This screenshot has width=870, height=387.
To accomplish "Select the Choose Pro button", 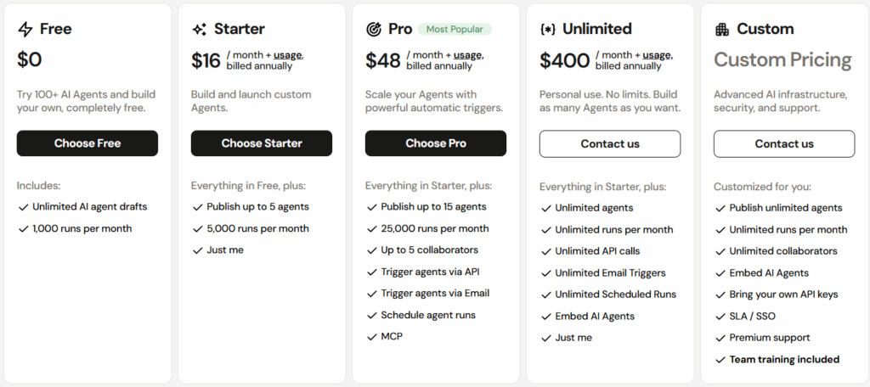I will click(x=436, y=143).
